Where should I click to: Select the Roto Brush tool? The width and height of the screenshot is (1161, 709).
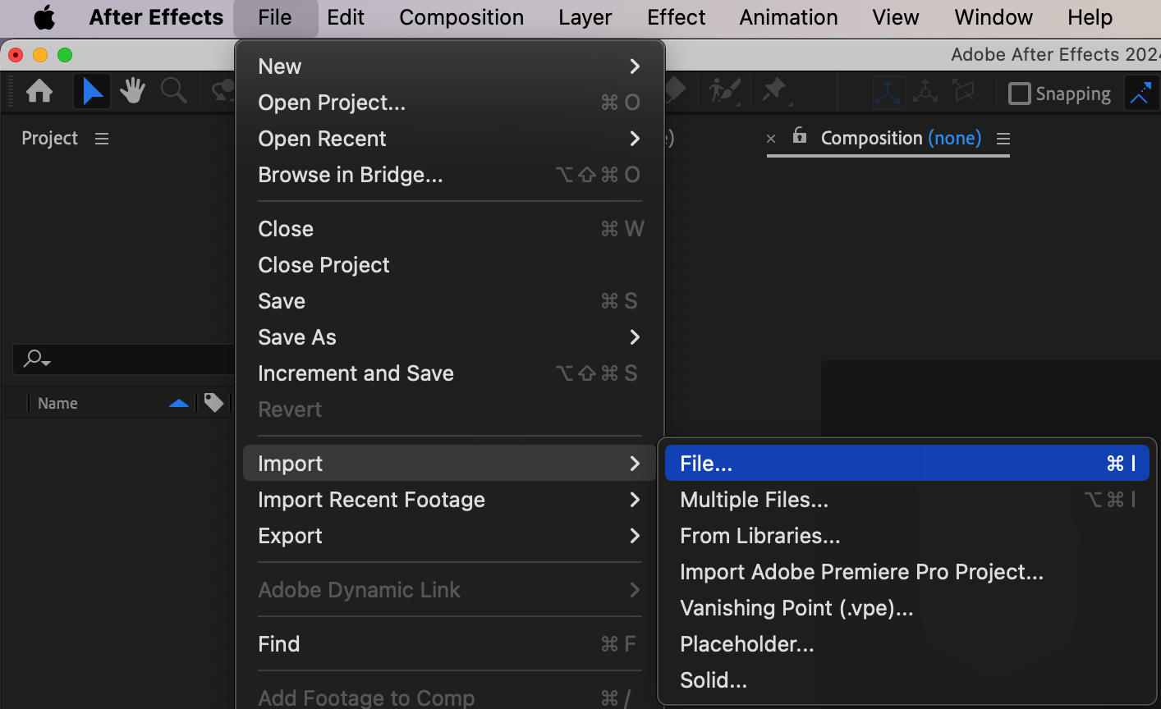726,91
